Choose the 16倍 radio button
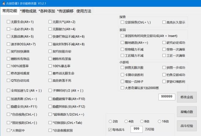Screen dimensions: 201x136 click(x=159, y=121)
